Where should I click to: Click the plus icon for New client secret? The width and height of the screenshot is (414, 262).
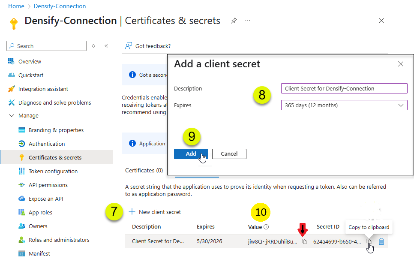[132, 211]
